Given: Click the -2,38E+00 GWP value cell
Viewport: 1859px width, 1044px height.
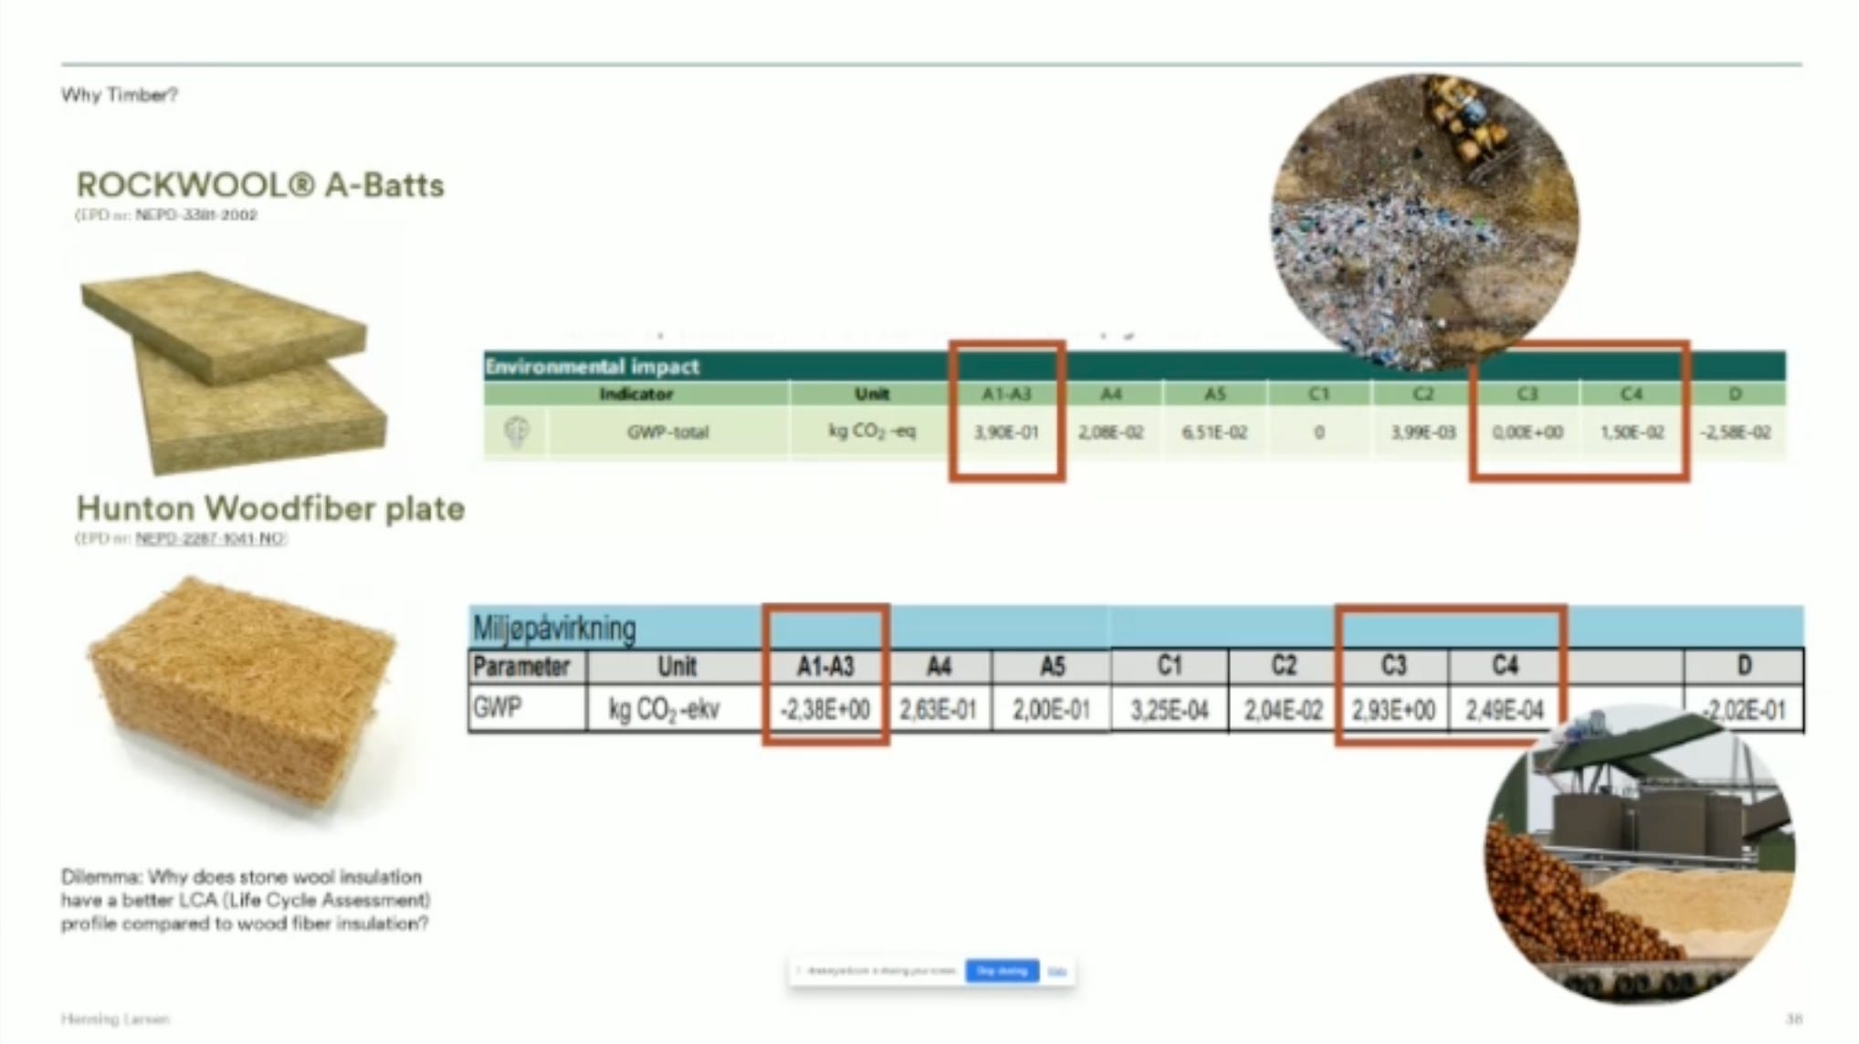Looking at the screenshot, I should tap(824, 709).
